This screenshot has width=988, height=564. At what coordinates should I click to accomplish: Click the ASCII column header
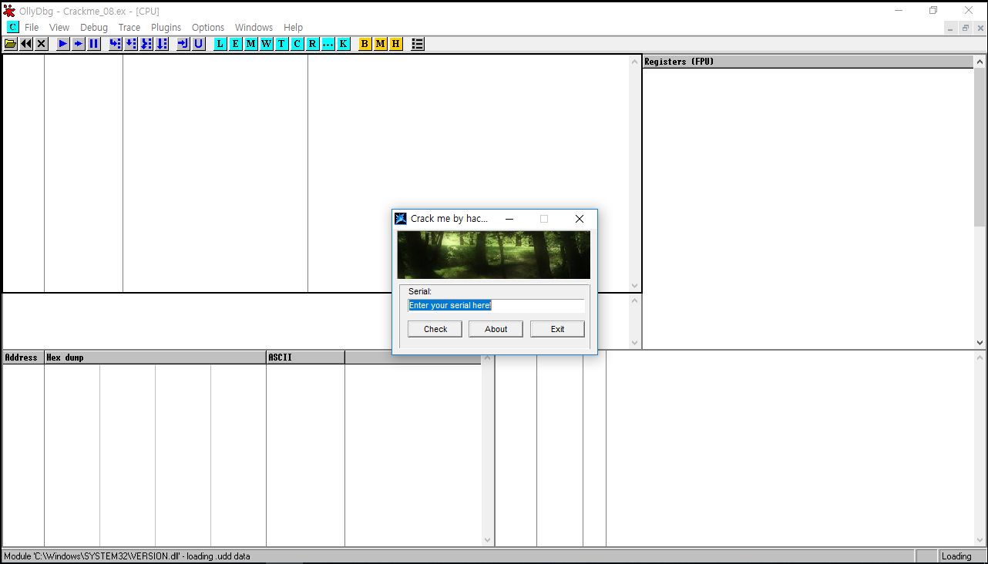pyautogui.click(x=305, y=358)
